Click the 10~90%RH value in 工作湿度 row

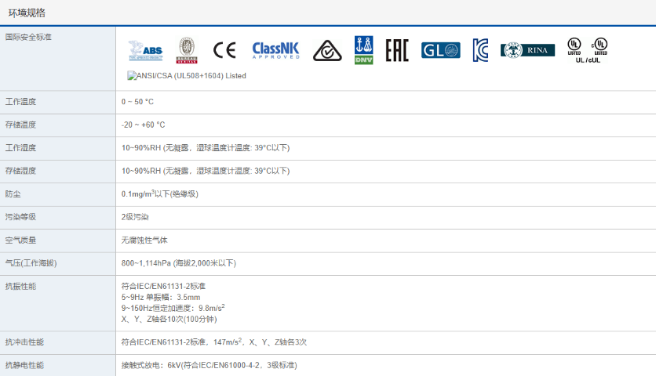click(206, 147)
